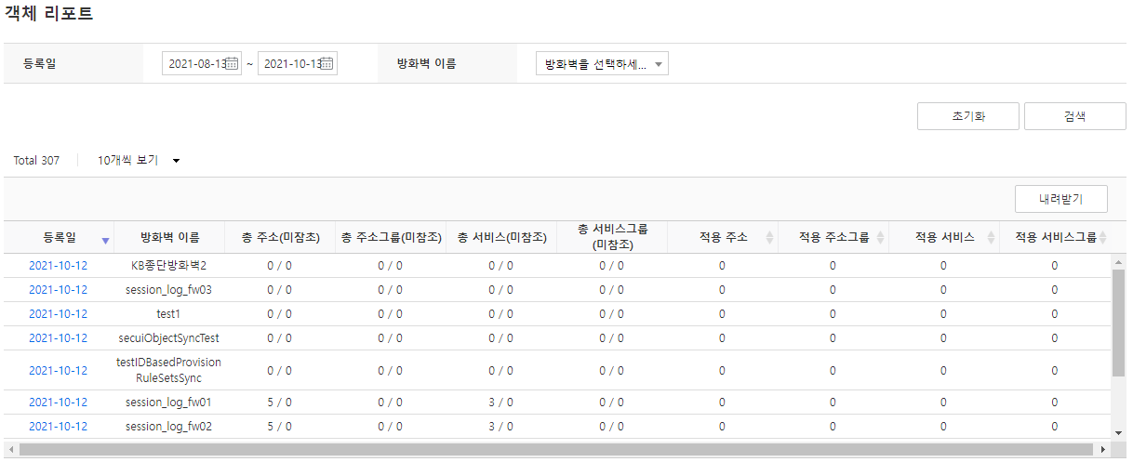Click the Total 307 count label
This screenshot has width=1133, height=462.
pos(36,160)
